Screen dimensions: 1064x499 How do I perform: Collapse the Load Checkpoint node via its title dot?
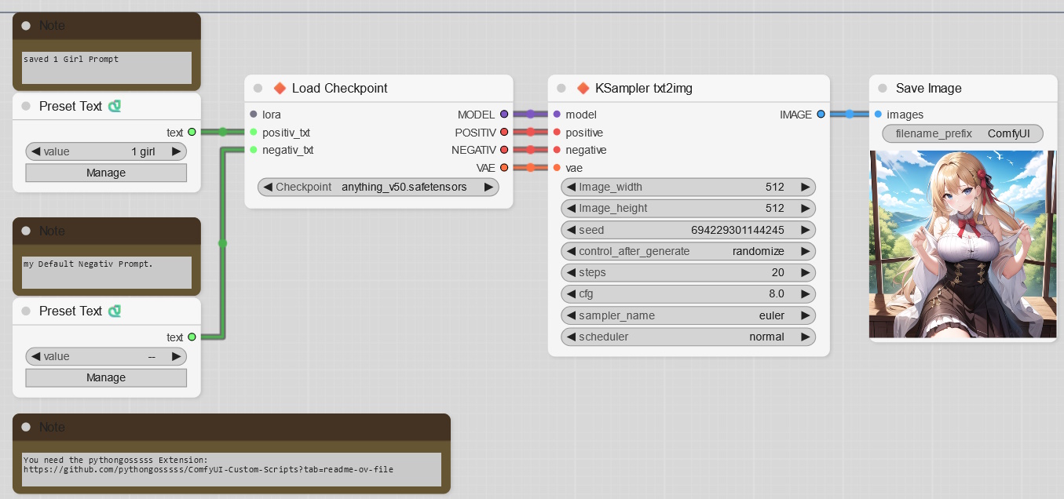tap(258, 88)
